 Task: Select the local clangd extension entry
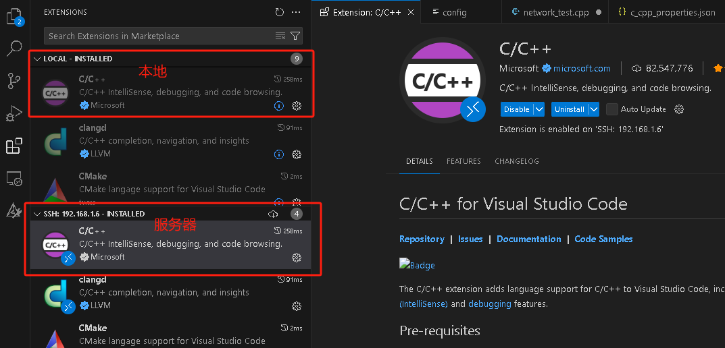pyautogui.click(x=171, y=141)
